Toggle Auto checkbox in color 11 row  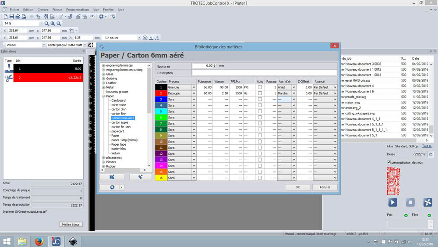260,148
